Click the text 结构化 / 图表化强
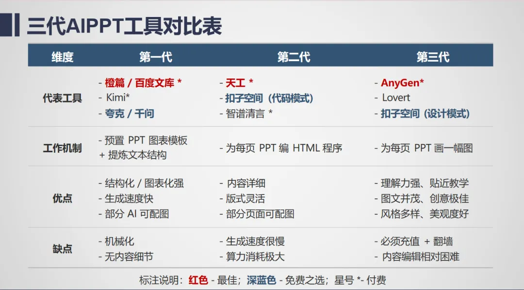524x290 pixels. (145, 183)
